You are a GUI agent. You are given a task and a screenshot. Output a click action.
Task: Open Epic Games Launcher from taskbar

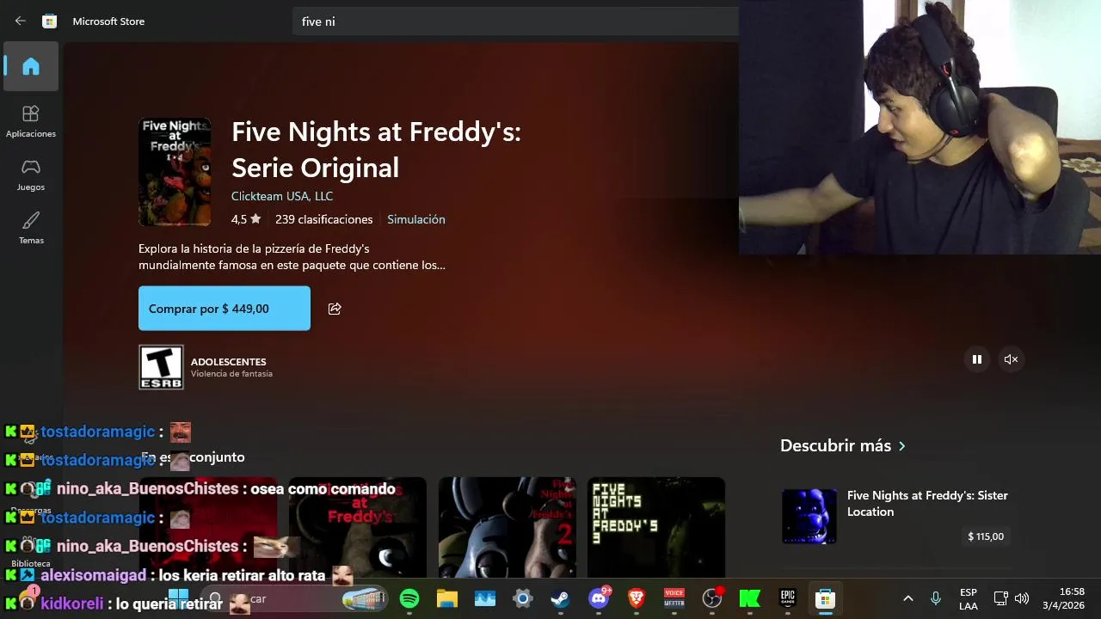[x=788, y=598]
